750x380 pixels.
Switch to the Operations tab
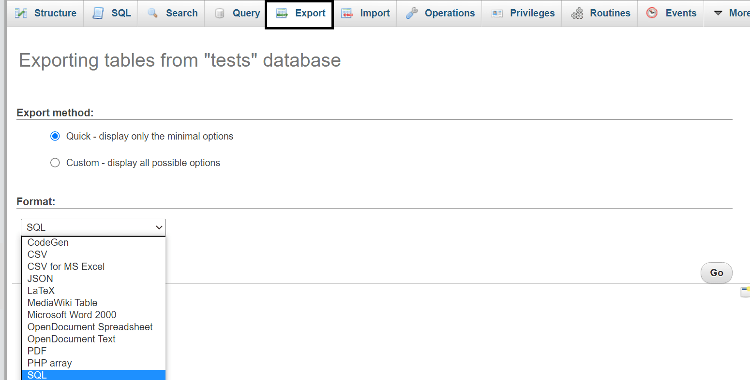click(440, 13)
